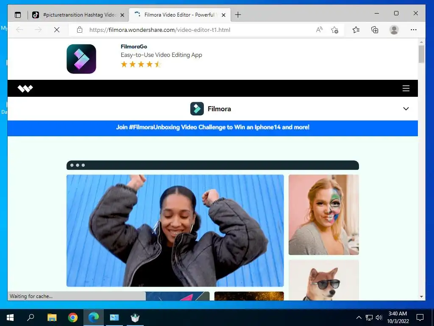Open the hamburger navigation menu
This screenshot has height=326, width=434.
tap(406, 88)
